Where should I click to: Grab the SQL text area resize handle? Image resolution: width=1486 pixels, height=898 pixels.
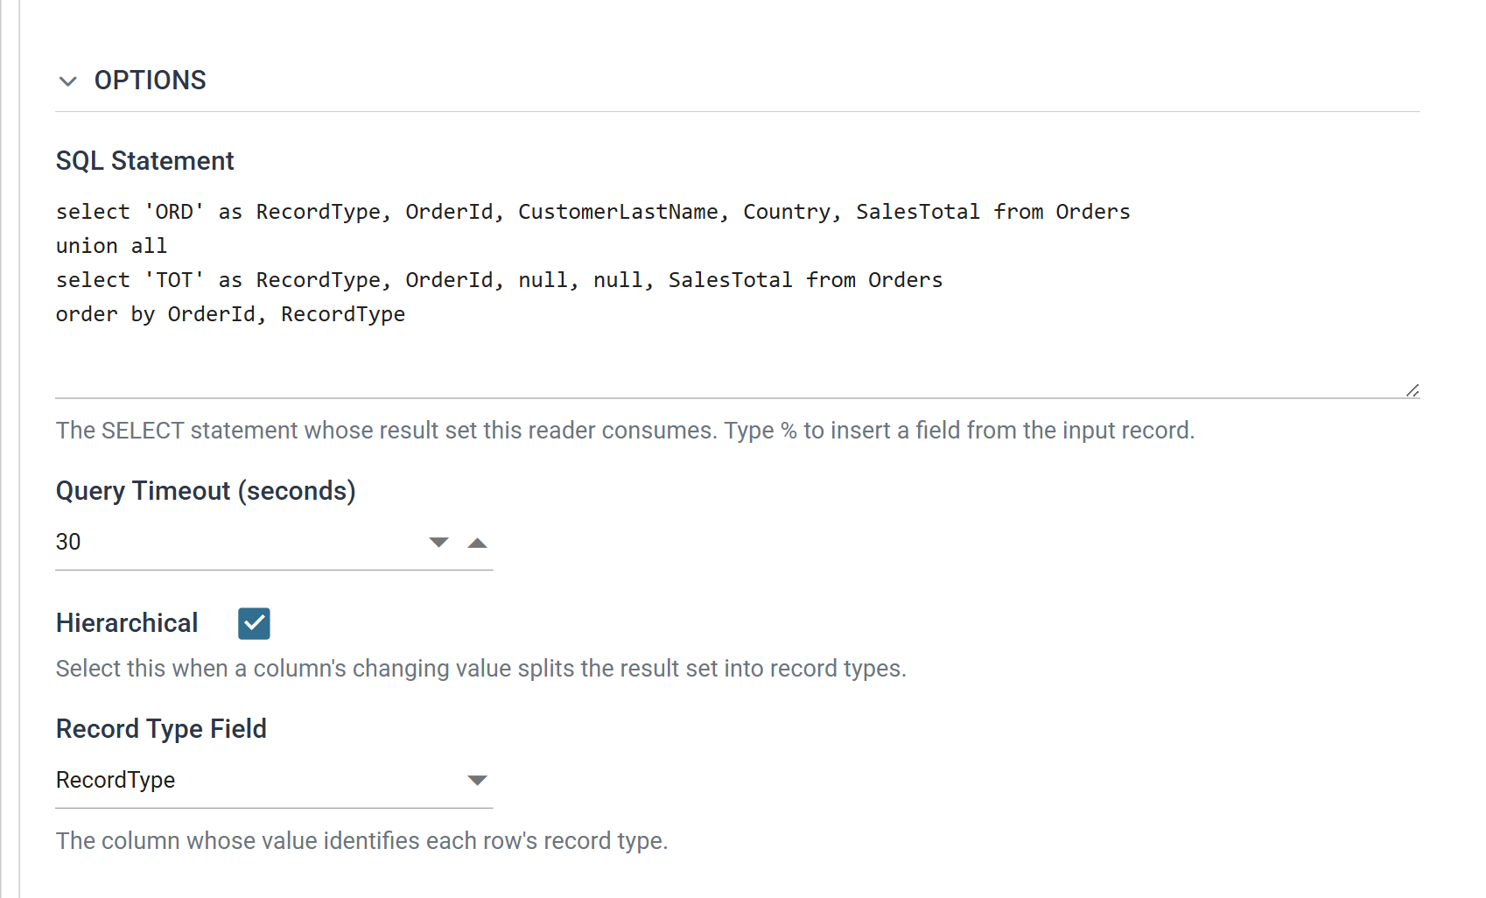1412,390
